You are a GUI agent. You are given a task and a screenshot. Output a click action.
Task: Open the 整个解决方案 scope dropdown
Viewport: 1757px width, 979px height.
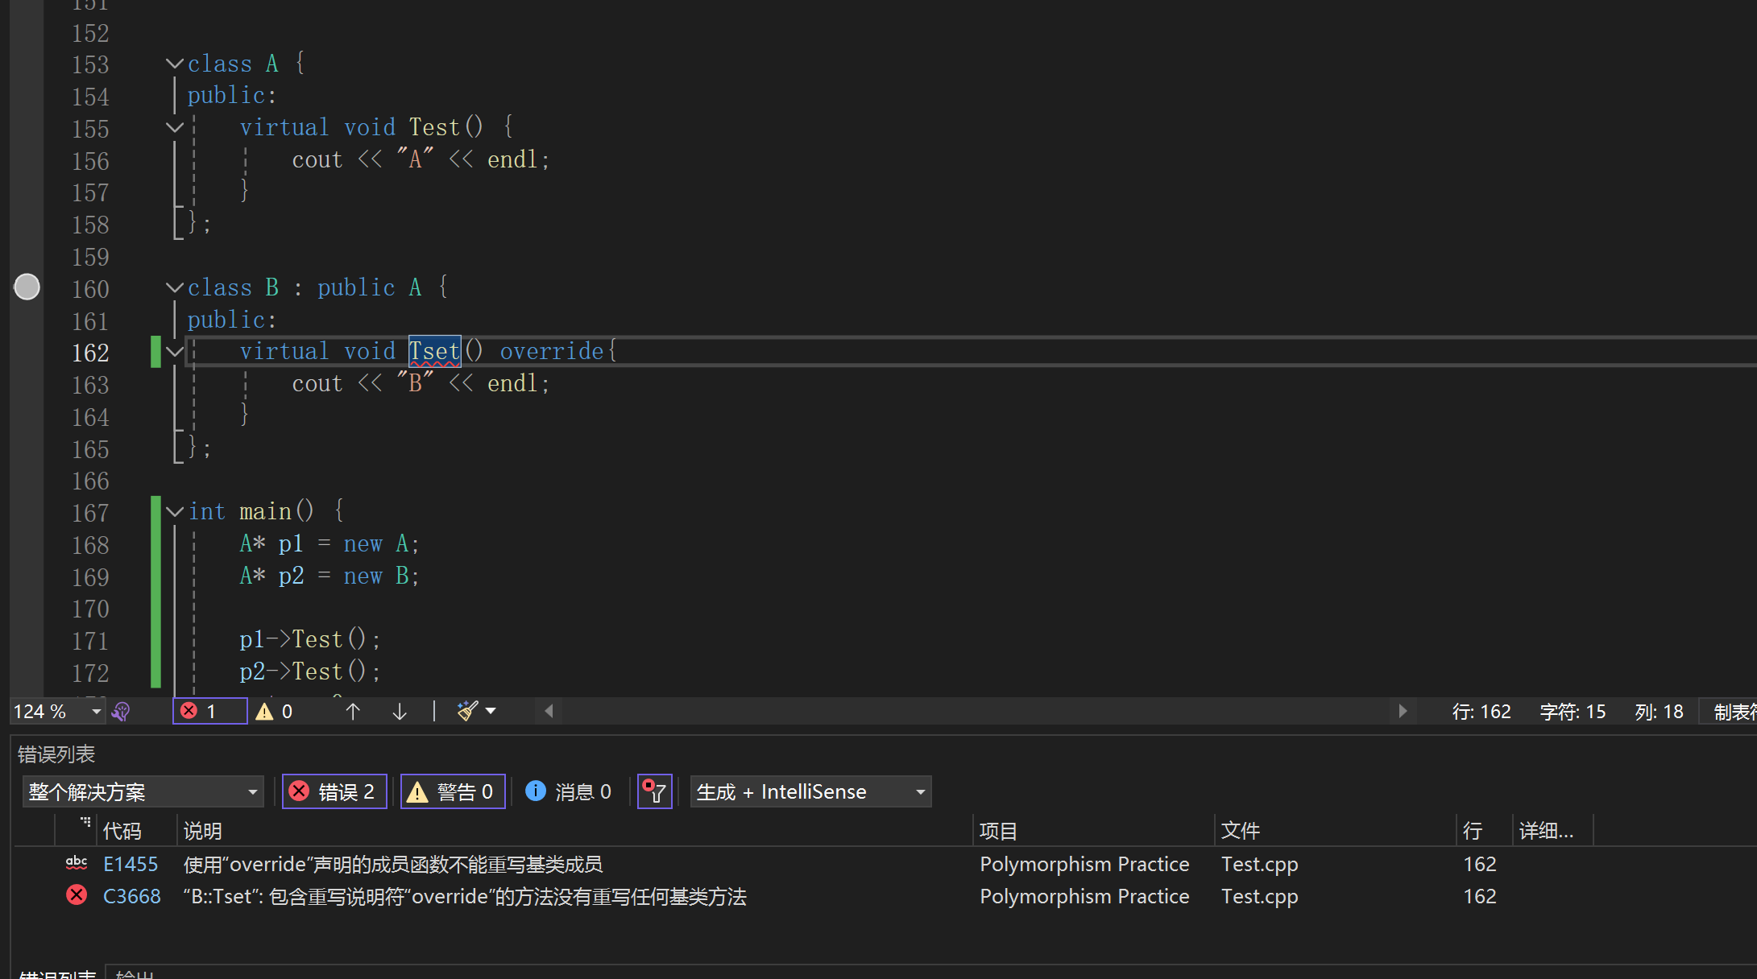tap(143, 792)
